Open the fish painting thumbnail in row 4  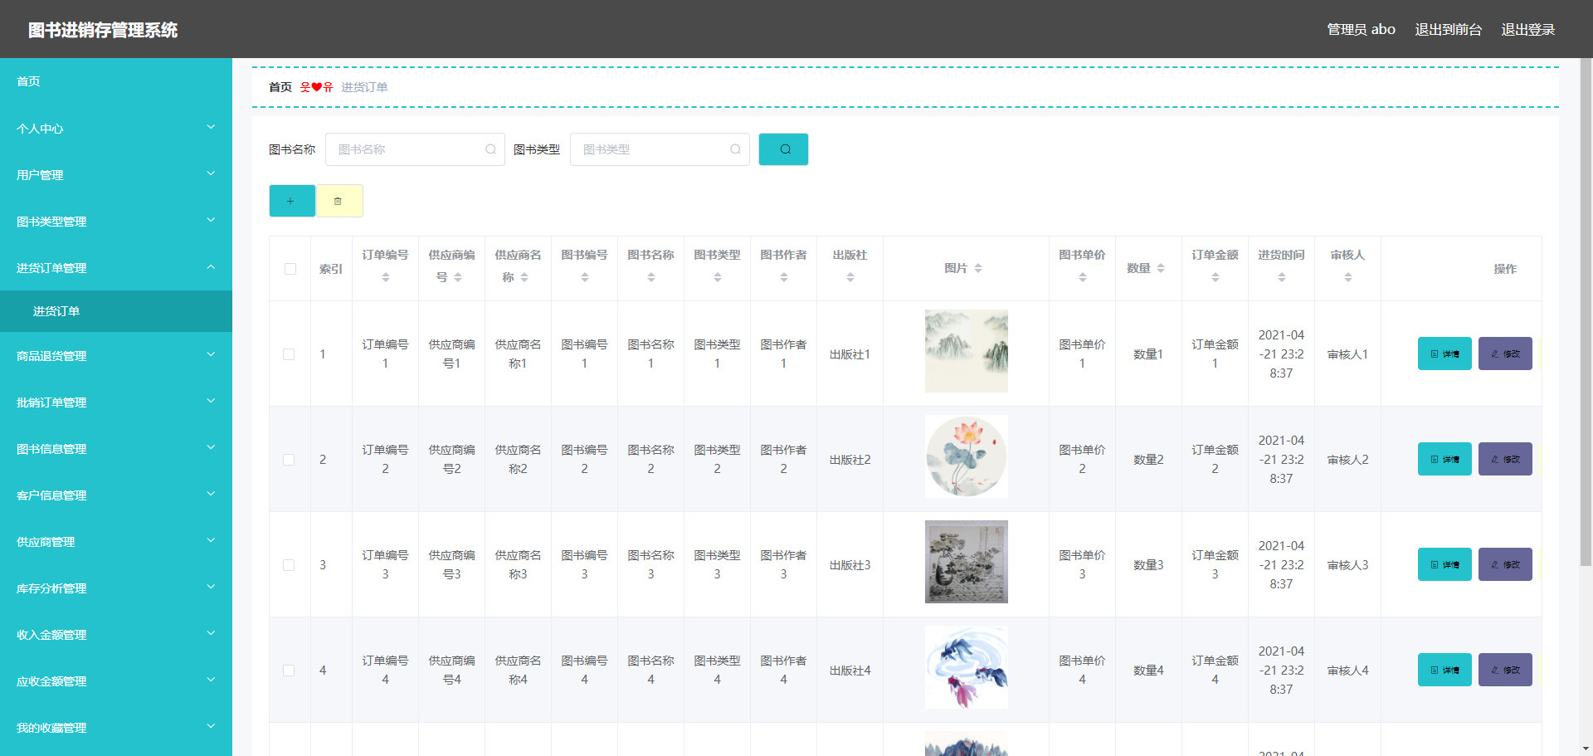967,667
